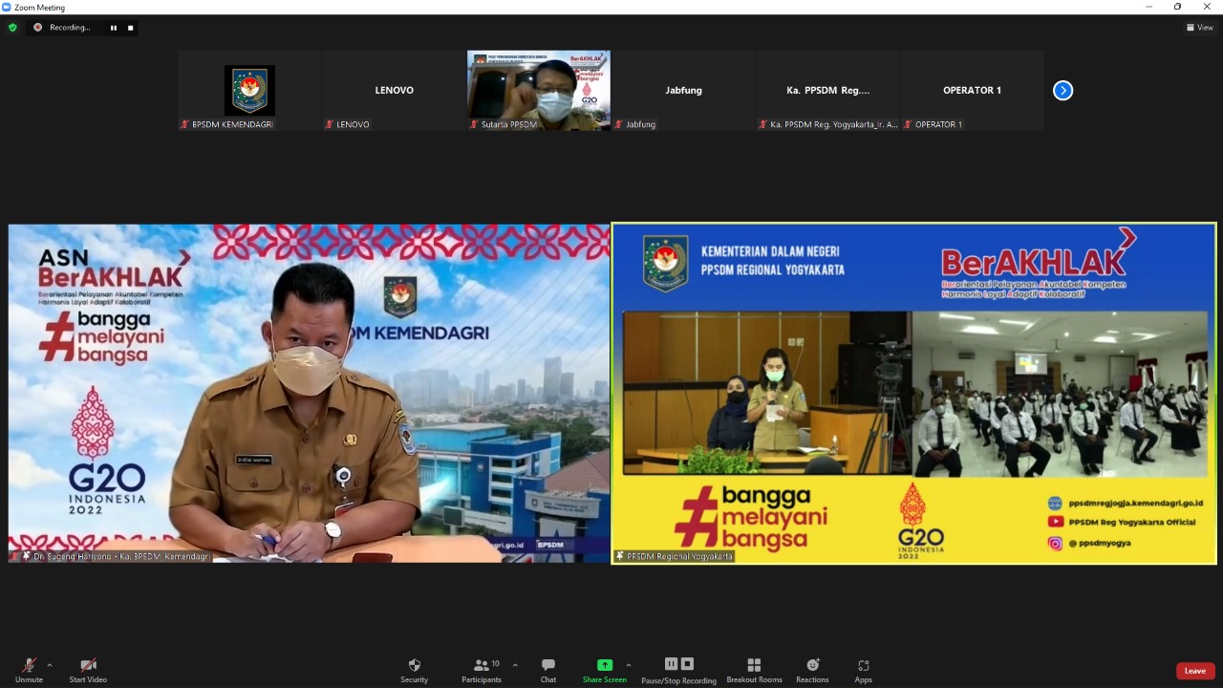The image size is (1223, 688).
Task: Expand participants options arrow
Action: tap(515, 665)
